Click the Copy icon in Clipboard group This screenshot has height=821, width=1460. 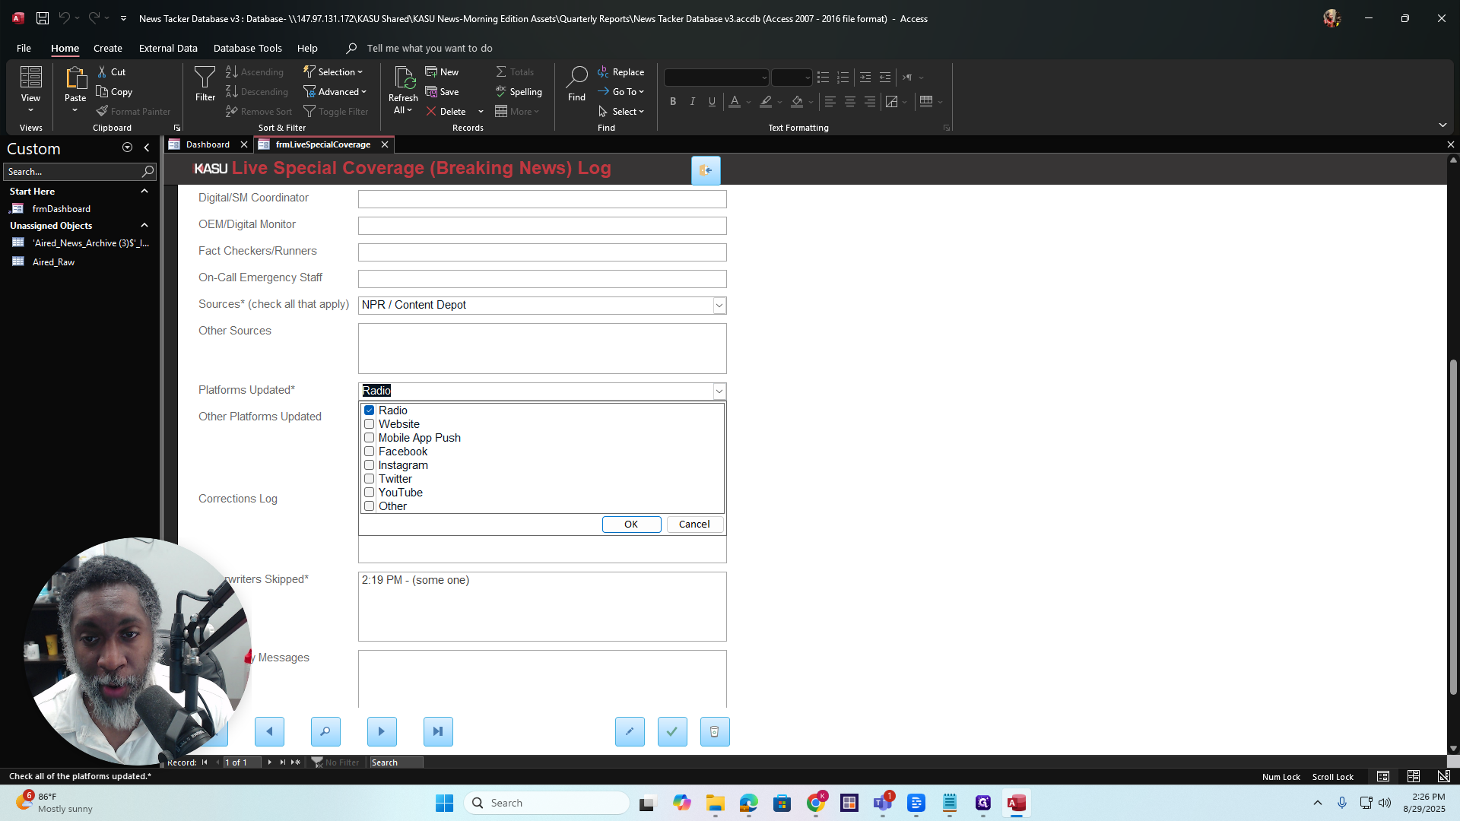[102, 91]
